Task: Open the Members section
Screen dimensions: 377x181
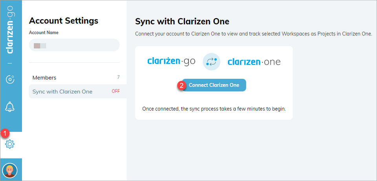Action: pyautogui.click(x=44, y=78)
